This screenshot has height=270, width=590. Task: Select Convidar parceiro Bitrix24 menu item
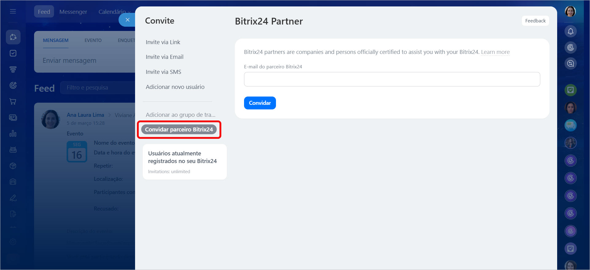click(x=179, y=130)
